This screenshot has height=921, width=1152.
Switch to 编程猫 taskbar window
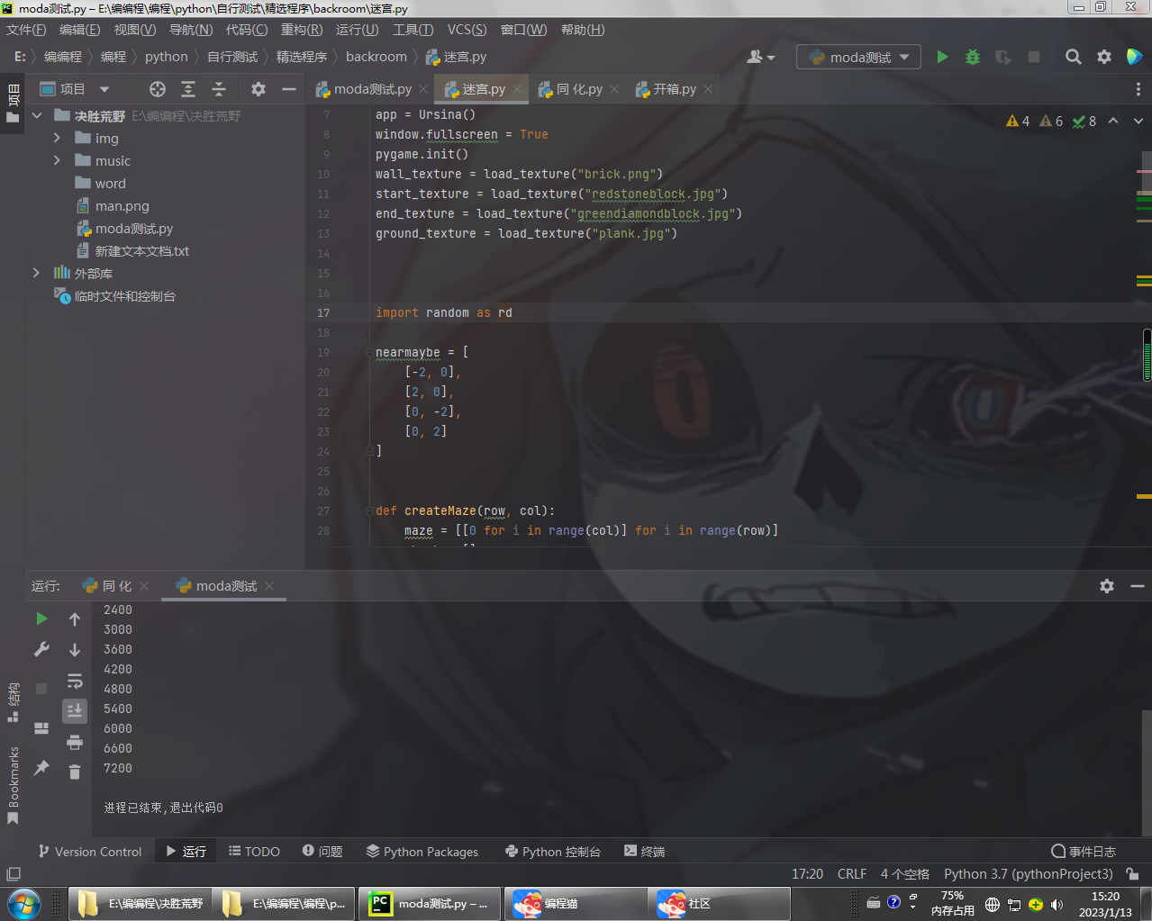[575, 904]
